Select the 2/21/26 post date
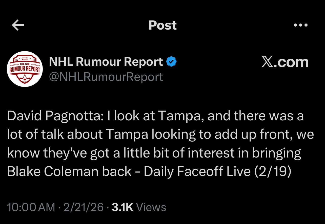 [84, 207]
